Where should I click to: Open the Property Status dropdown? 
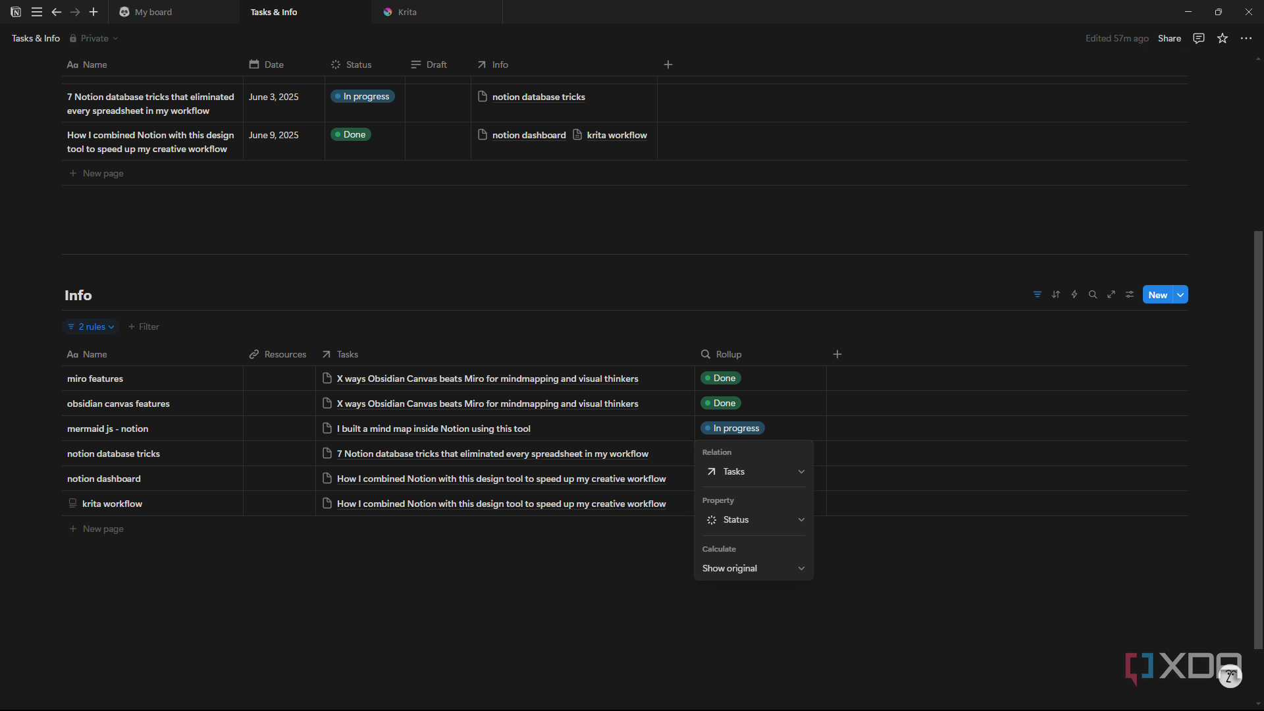[x=754, y=519]
